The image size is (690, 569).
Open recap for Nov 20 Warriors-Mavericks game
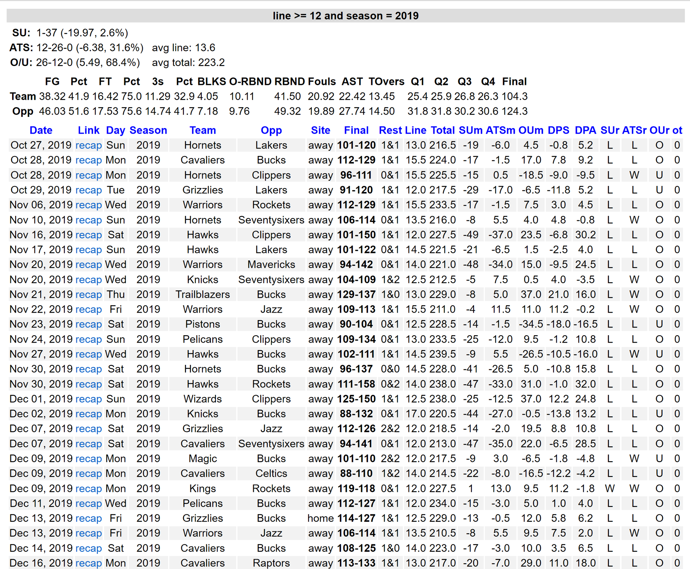(x=89, y=264)
